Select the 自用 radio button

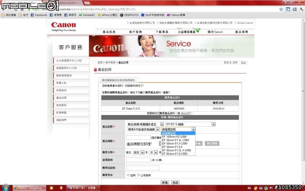tap(128, 175)
